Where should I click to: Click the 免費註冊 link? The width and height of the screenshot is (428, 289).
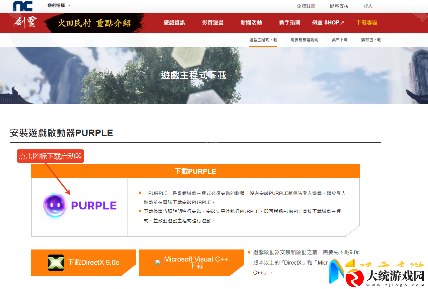(x=306, y=6)
